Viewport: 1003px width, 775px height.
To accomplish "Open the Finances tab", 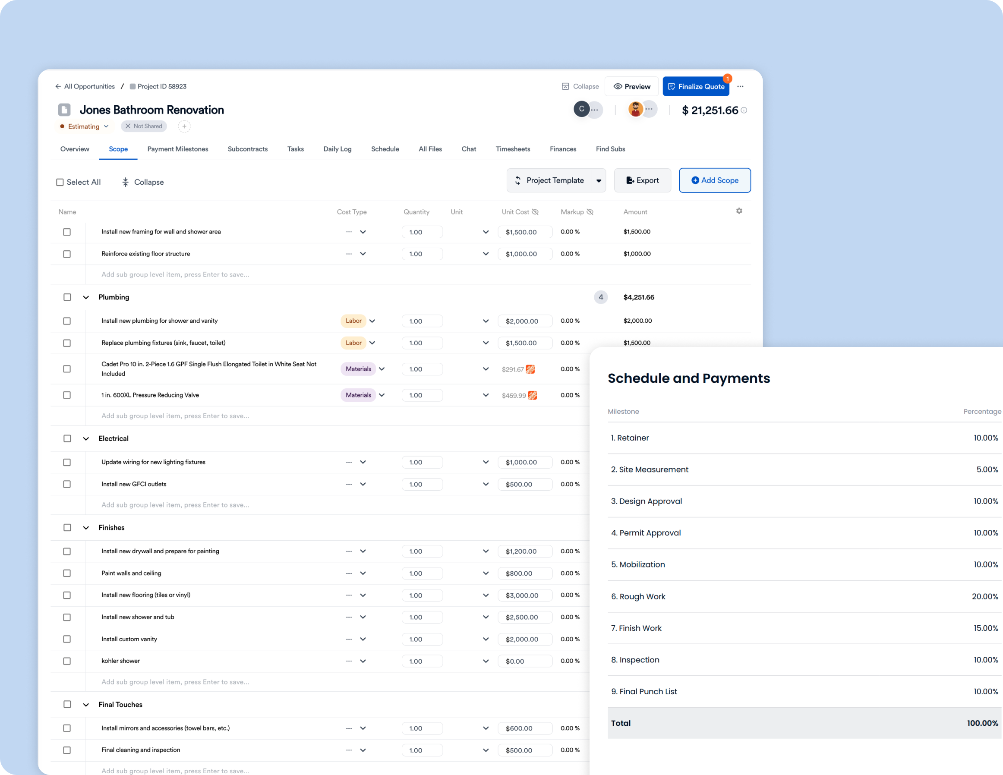I will point(563,149).
